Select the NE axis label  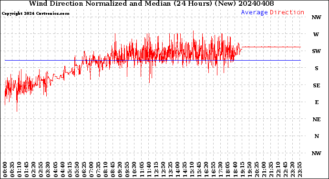(x=317, y=119)
